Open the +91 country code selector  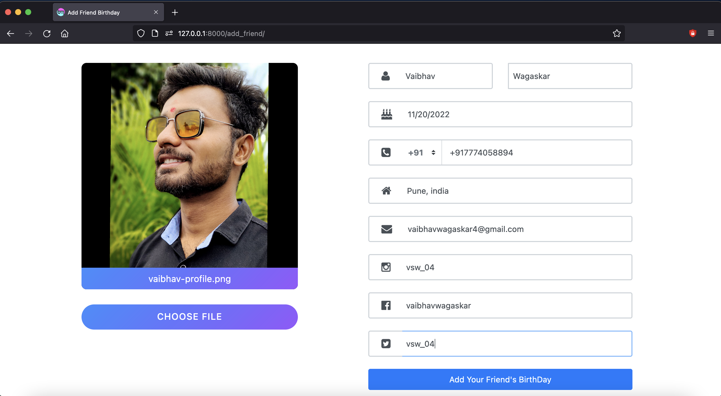(x=421, y=152)
